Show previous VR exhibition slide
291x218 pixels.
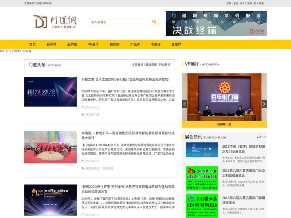[184, 104]
